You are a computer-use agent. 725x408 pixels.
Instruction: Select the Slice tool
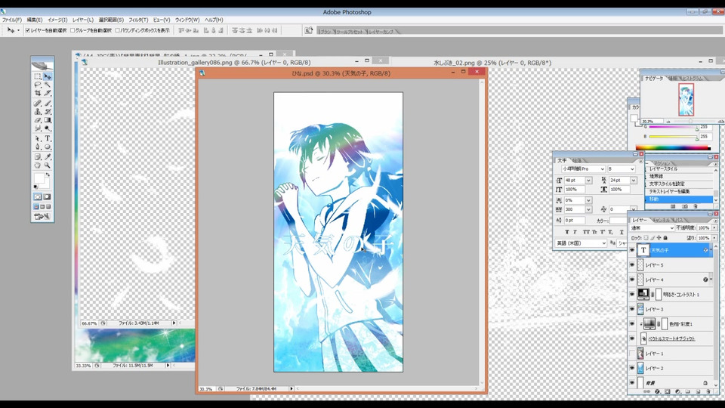47,94
